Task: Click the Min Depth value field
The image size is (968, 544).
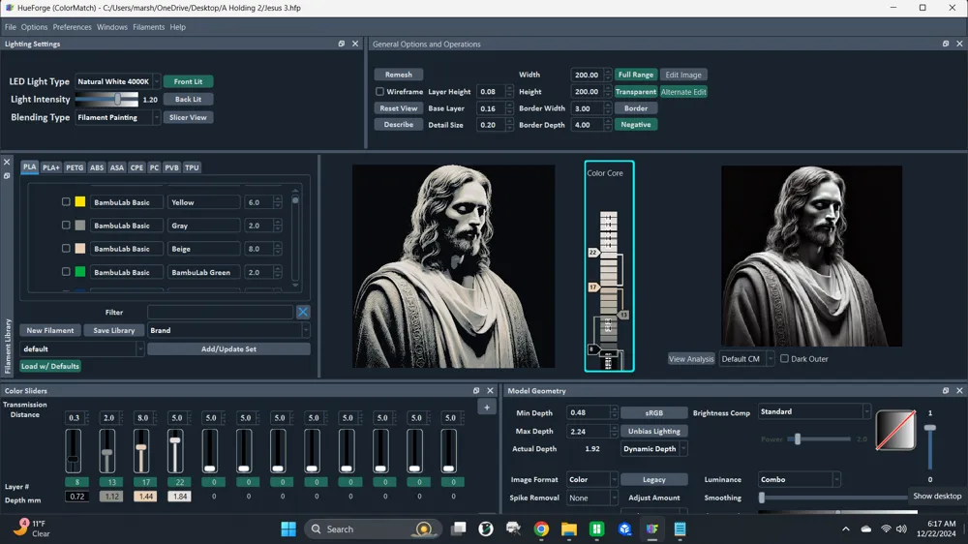Action: coord(589,412)
